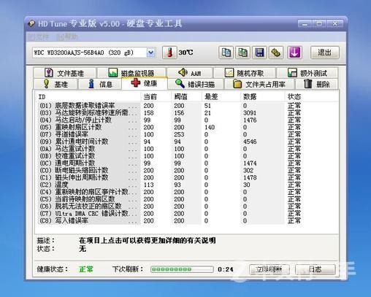The image size is (371, 297).
Task: Switch to the 随机存取 tab
Action: 245,73
